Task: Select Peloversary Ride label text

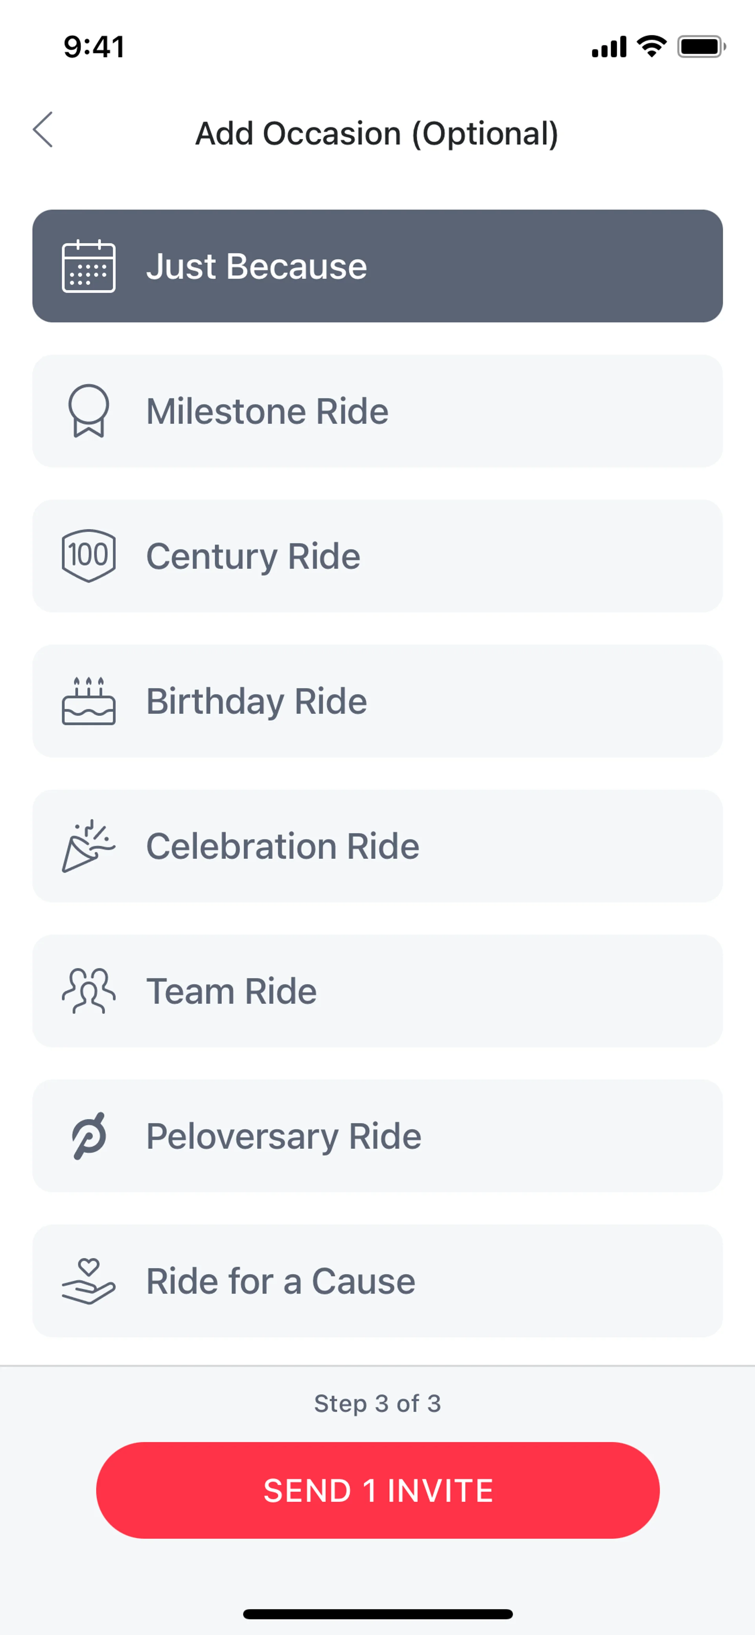Action: [284, 1135]
